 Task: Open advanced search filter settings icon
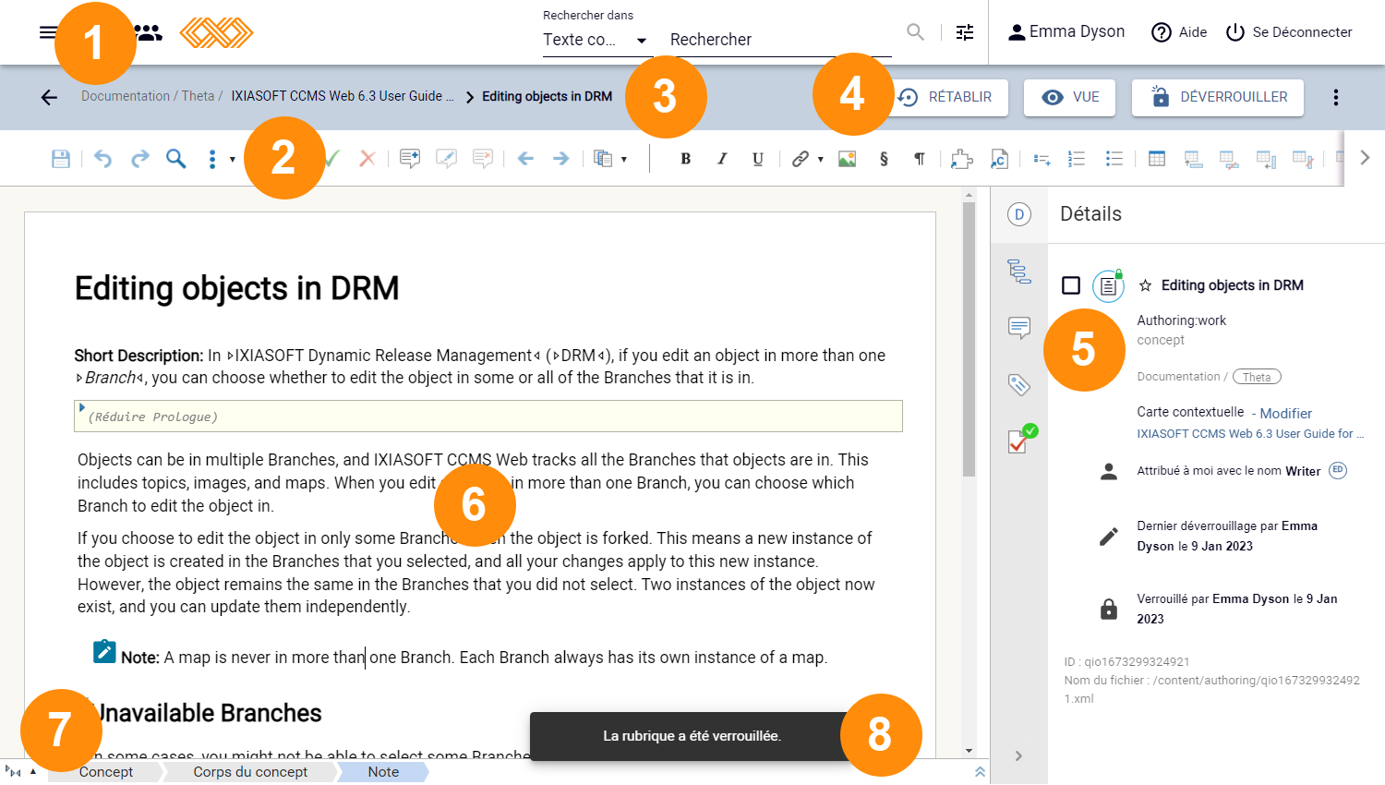click(965, 32)
